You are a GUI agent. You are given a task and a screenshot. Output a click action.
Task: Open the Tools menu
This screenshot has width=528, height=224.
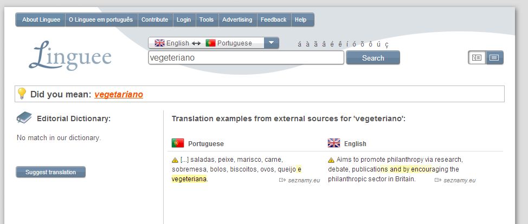click(x=207, y=19)
